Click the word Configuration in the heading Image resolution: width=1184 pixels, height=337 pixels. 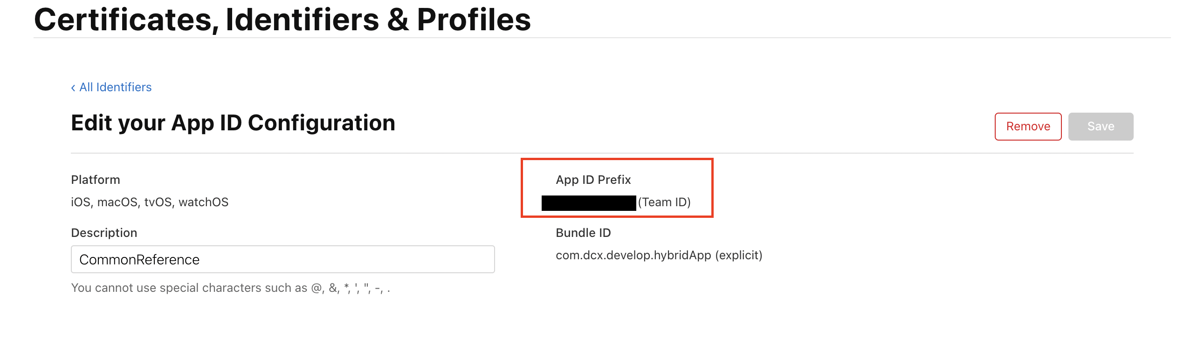pos(321,123)
